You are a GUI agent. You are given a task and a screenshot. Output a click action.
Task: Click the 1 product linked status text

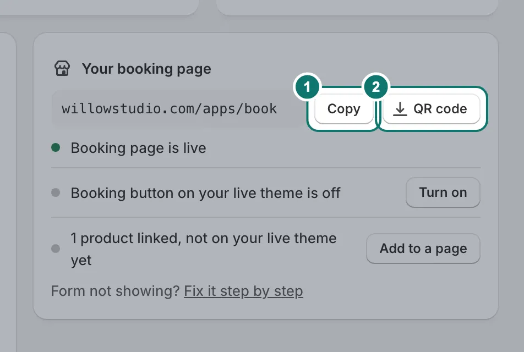click(204, 249)
